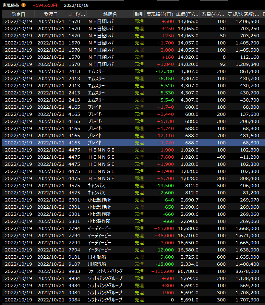Sort by the 受渡日 column header
Image resolution: width=265 pixels, height=305 pixels.
(x=51, y=14)
